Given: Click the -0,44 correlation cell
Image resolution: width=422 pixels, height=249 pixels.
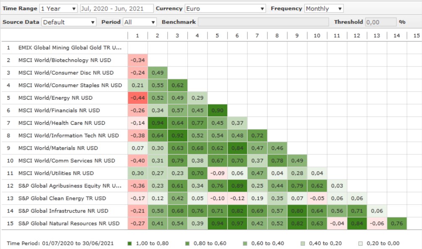Looking at the screenshot, I should [137, 98].
